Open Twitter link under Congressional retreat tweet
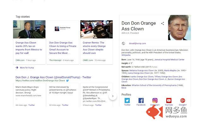 point(98,105)
